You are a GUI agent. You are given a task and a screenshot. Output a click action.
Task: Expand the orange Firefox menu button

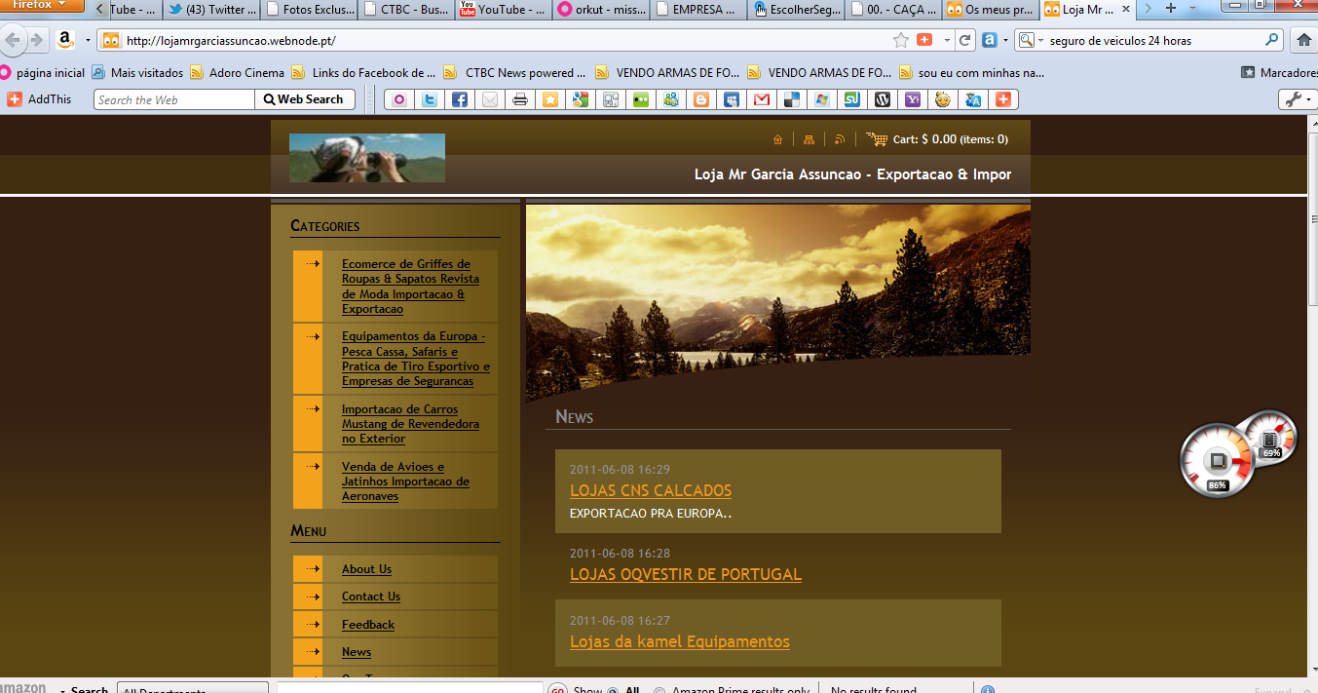click(42, 5)
